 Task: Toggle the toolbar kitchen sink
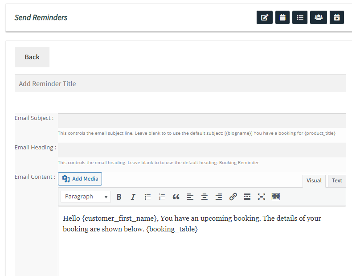(x=276, y=197)
